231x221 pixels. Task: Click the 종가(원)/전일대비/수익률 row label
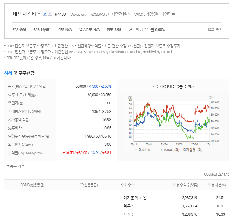tap(27, 86)
